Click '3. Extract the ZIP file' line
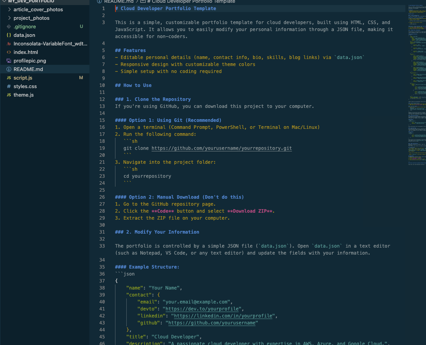Image resolution: width=426 pixels, height=345 pixels. tap(172, 218)
